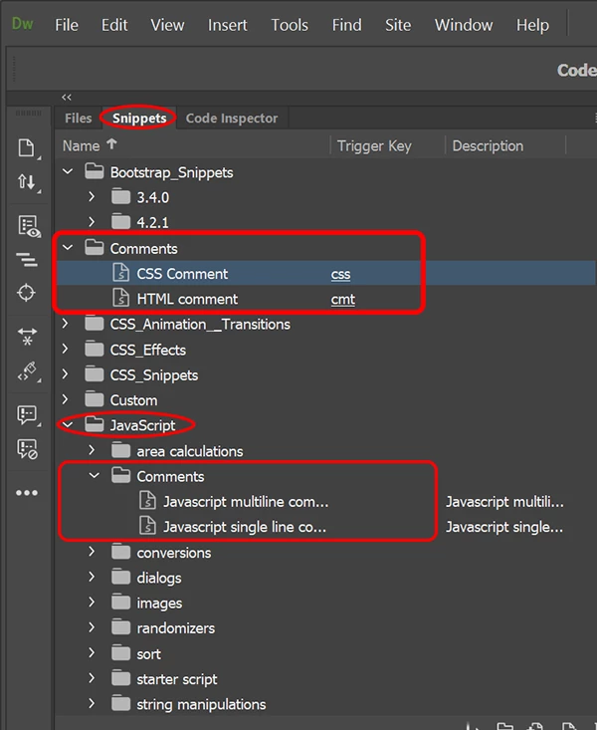Open the Site menu
Image resolution: width=597 pixels, height=730 pixels.
coord(398,25)
